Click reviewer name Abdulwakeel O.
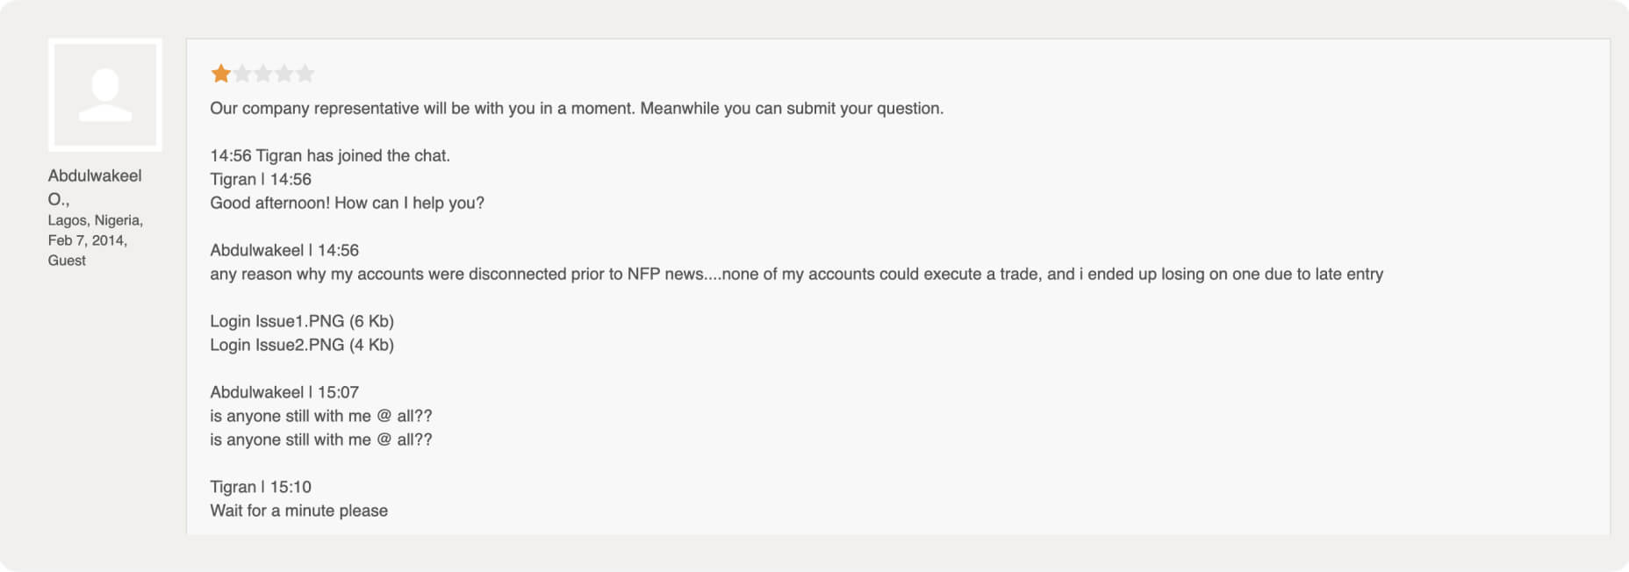The width and height of the screenshot is (1629, 572). pos(95,188)
